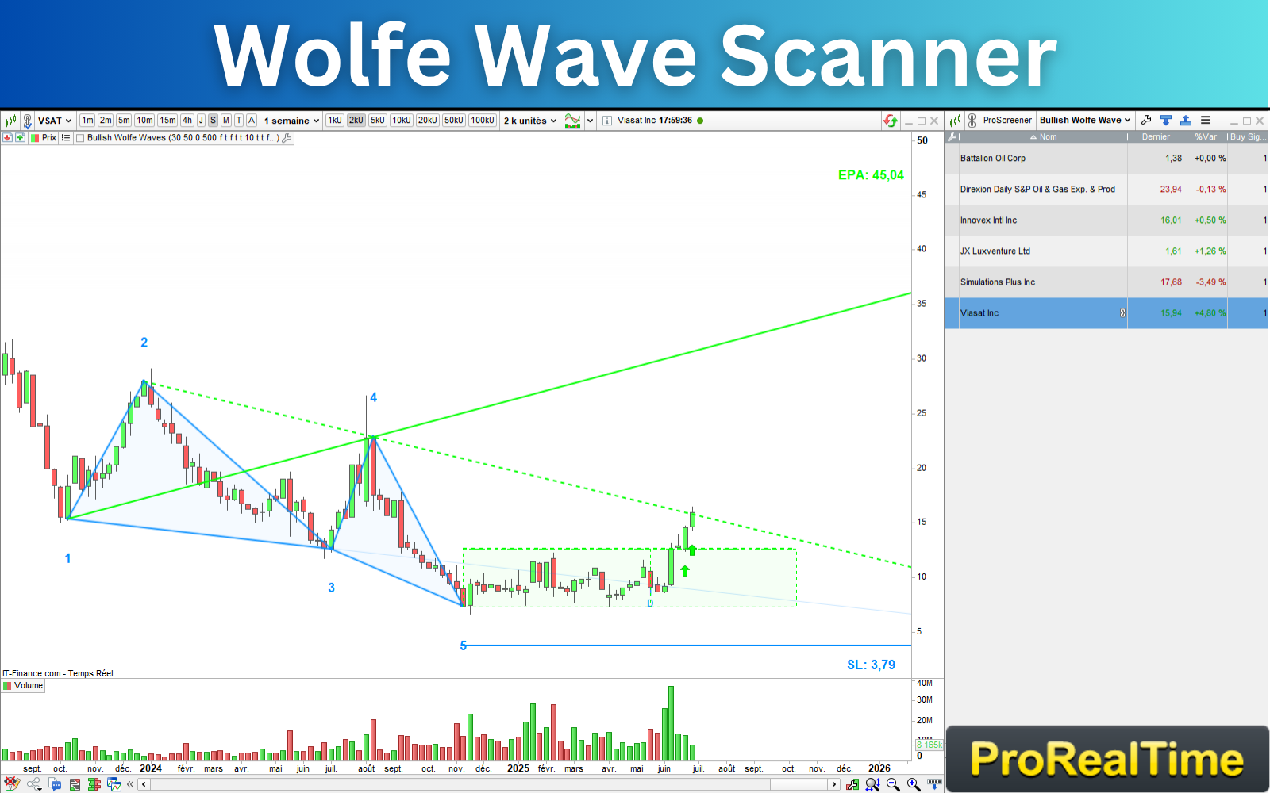Switch to the daily J timeframe

(201, 121)
